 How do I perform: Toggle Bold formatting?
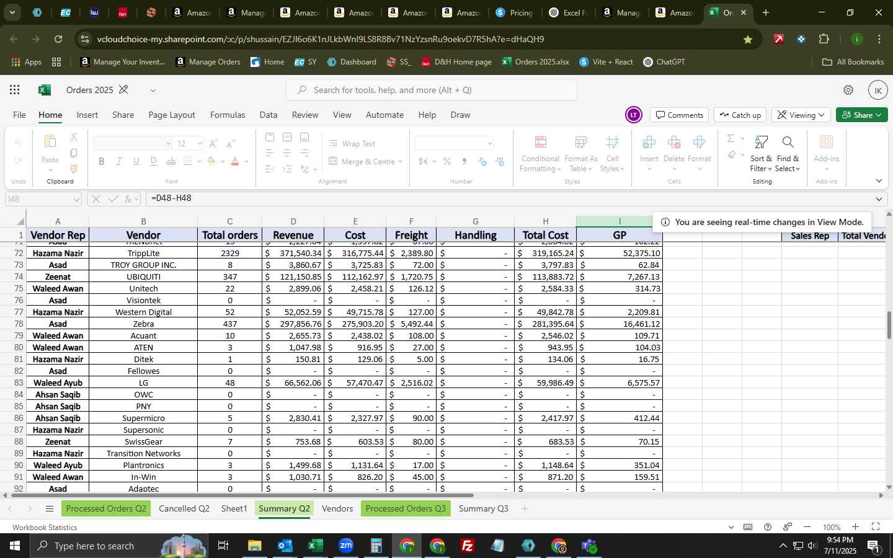[101, 161]
